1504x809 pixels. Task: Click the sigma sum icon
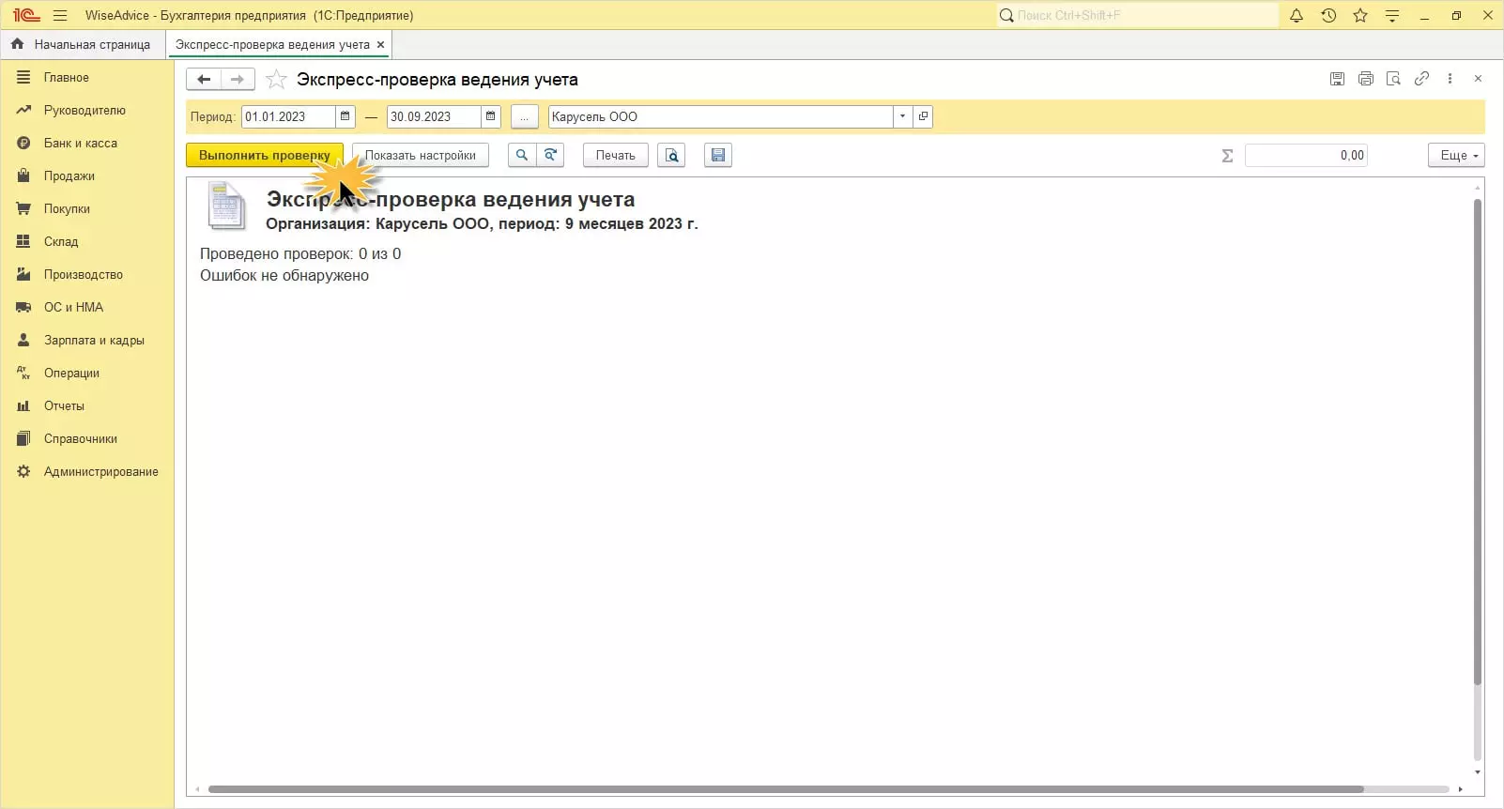point(1227,156)
